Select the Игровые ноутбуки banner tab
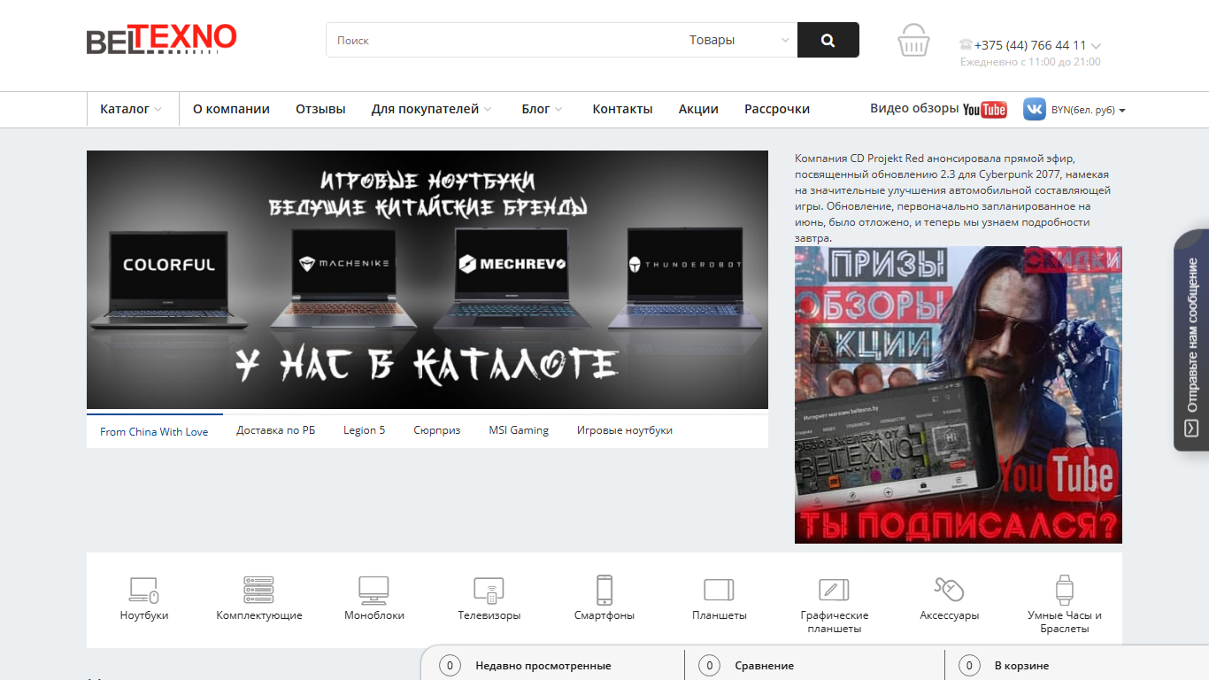1209x680 pixels. (625, 430)
